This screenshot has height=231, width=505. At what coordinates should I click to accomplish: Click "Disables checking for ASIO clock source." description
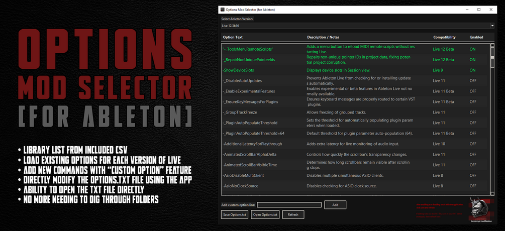(x=342, y=186)
